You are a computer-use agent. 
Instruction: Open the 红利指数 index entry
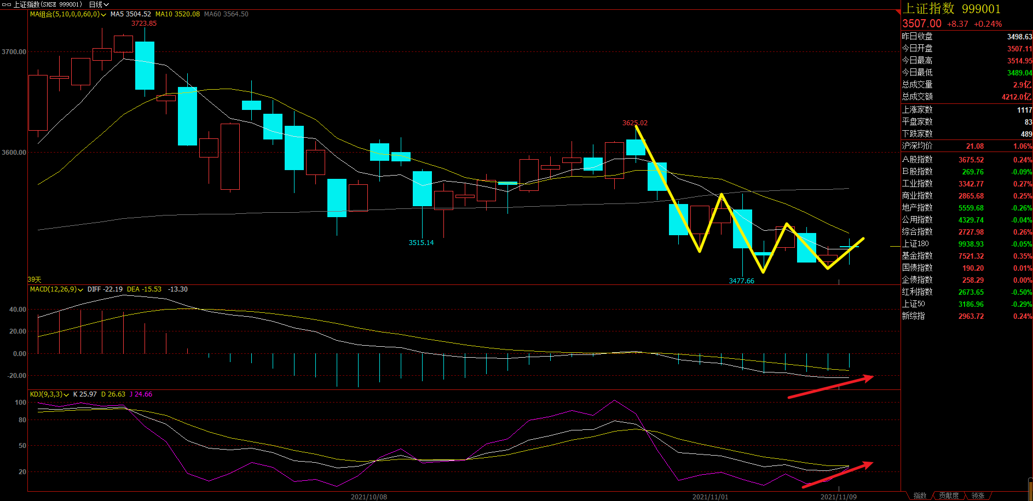[x=917, y=292]
